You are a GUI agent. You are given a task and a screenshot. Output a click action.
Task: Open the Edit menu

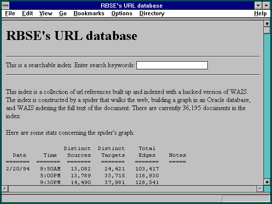pyautogui.click(x=27, y=14)
